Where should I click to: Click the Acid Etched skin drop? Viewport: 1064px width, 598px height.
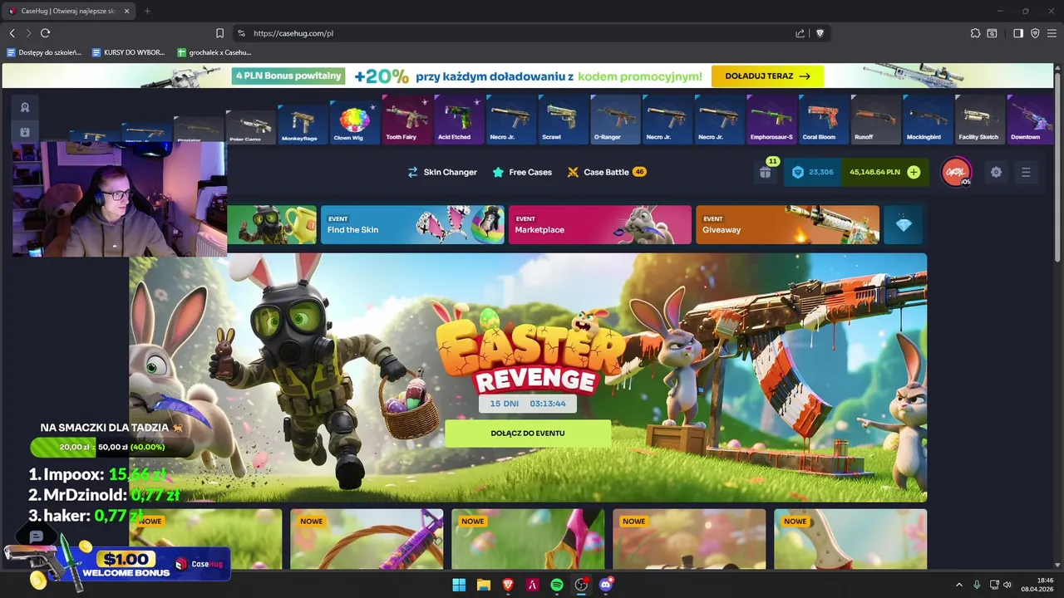(x=459, y=120)
